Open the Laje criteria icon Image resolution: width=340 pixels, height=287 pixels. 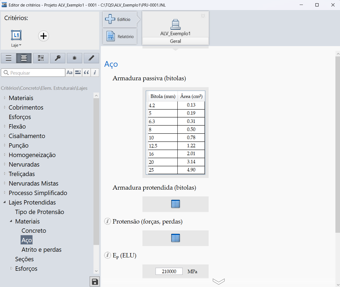pyautogui.click(x=16, y=35)
